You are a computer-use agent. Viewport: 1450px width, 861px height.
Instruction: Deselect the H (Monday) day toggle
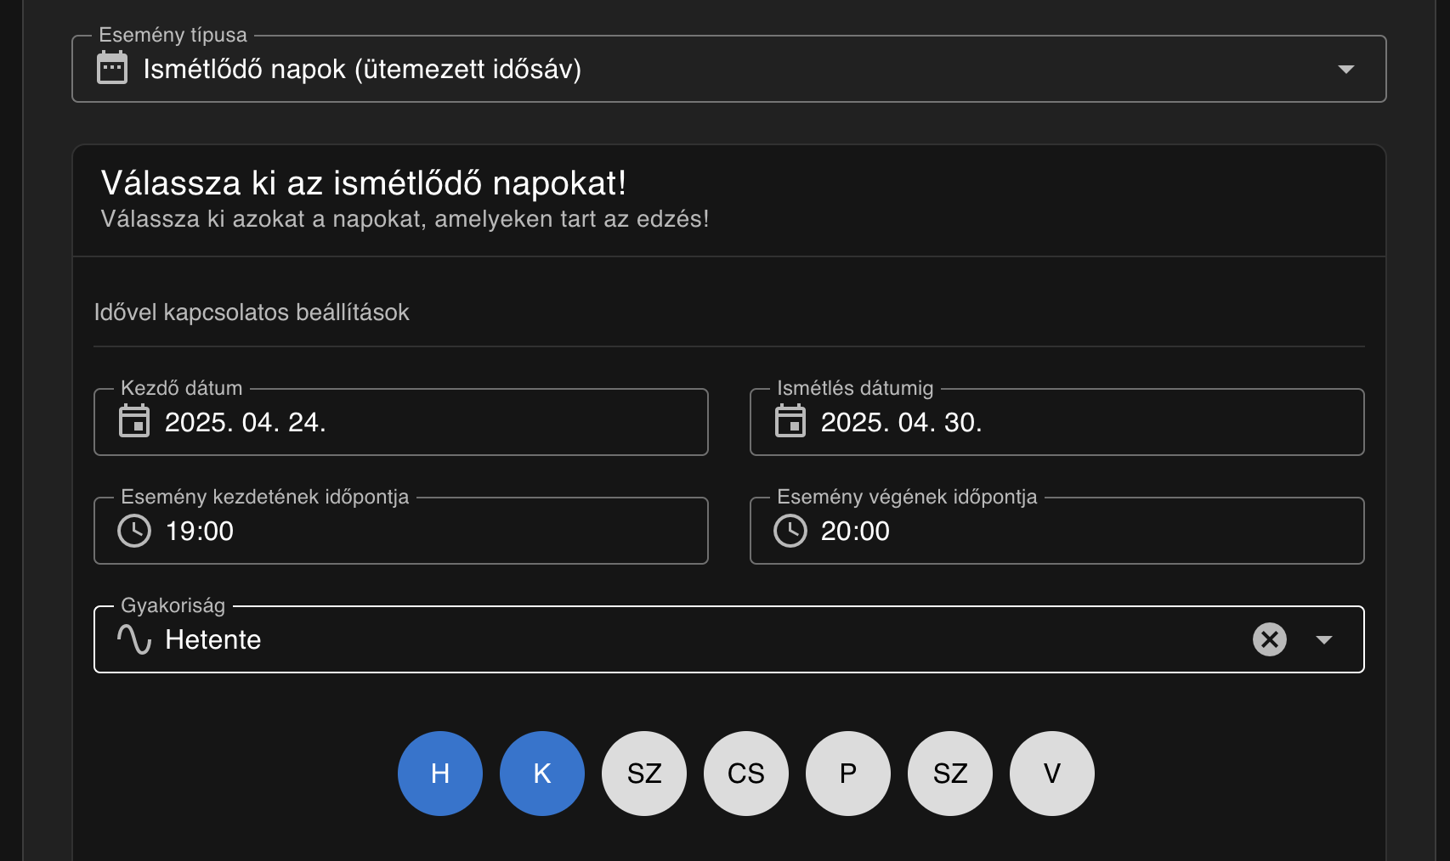coord(440,774)
